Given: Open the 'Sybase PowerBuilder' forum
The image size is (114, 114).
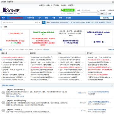Looking at the screenshot, I should point(16,90).
